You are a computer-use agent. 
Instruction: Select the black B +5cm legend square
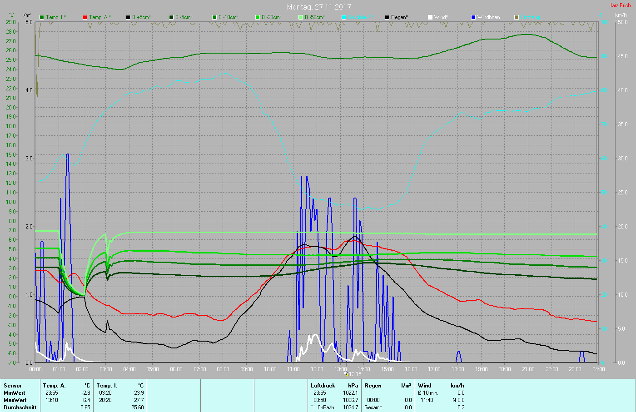(128, 17)
